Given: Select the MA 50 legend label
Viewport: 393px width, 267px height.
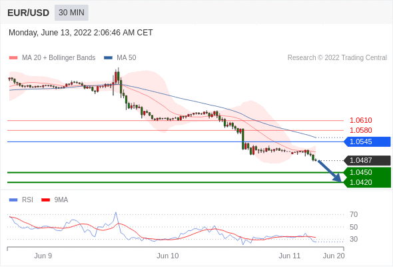Looking at the screenshot, I should click(127, 58).
